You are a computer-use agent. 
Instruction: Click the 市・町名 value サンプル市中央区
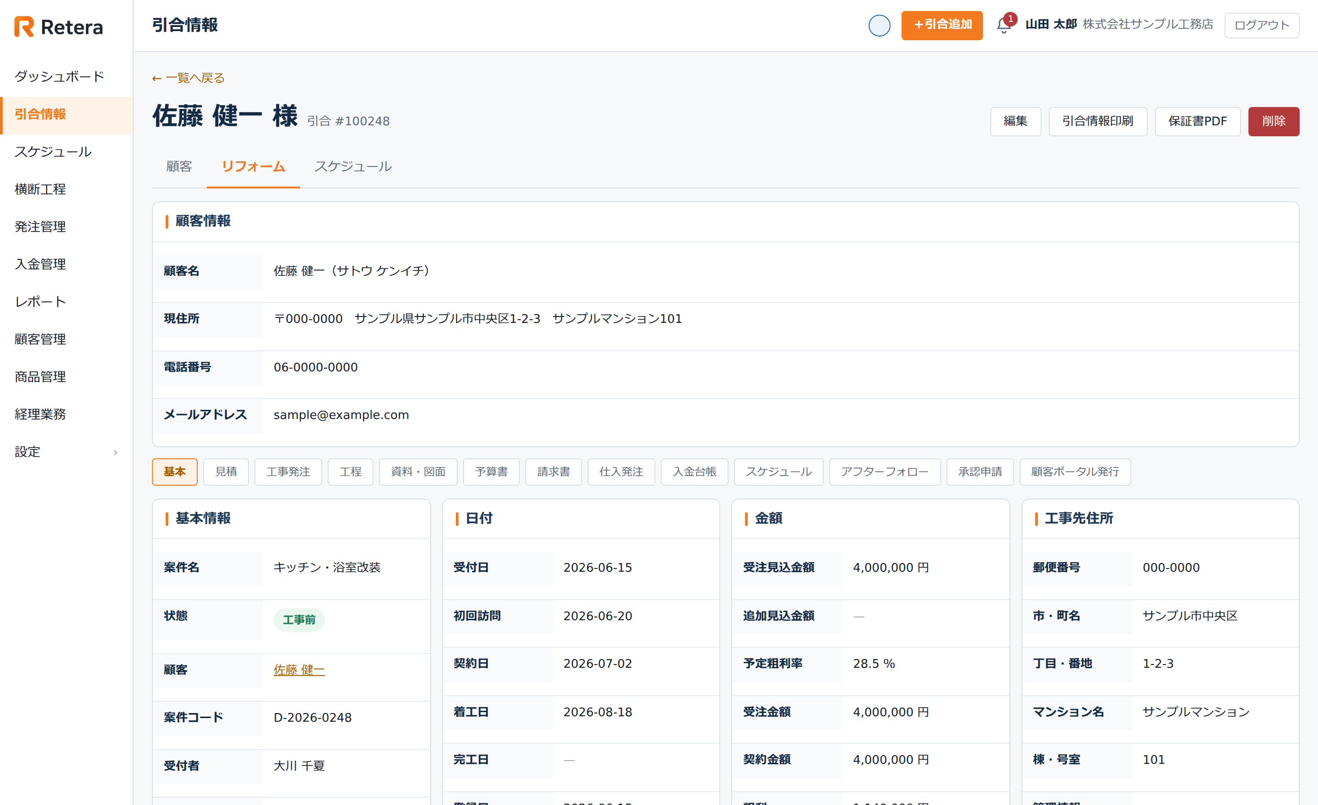tap(1190, 616)
